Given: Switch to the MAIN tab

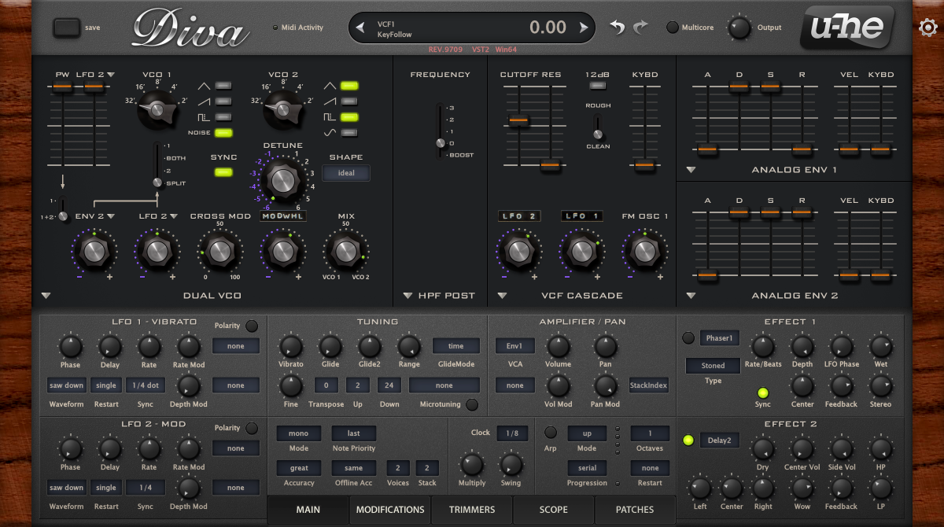Looking at the screenshot, I should coord(308,510).
